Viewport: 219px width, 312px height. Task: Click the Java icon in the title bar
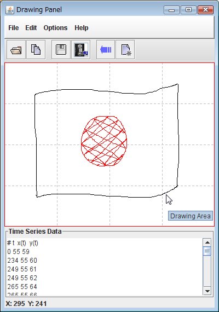[x=10, y=10]
